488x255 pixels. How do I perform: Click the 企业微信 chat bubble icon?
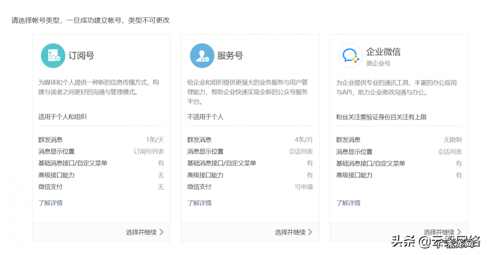tap(350, 55)
